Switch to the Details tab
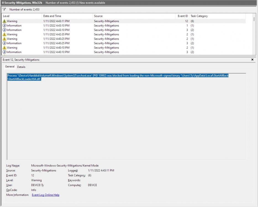 tap(21, 67)
